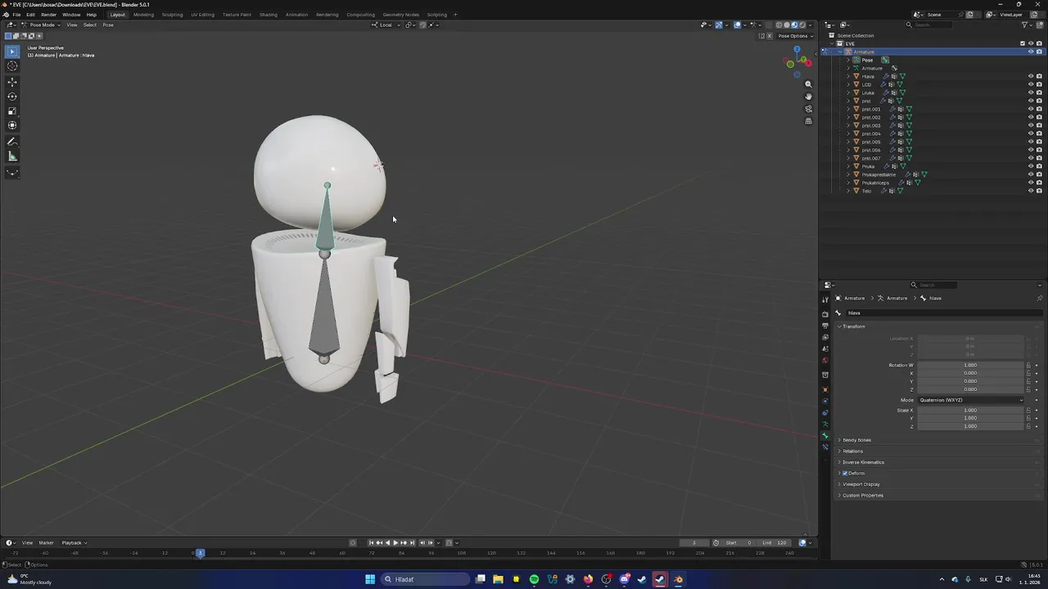Click the Scale Z value field

pyautogui.click(x=970, y=426)
